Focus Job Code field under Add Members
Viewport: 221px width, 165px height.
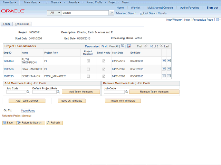16,92
